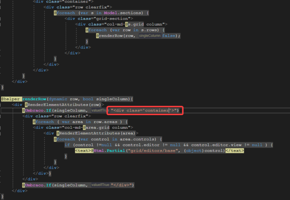The image size is (290, 200).
Task: Click the 'if' keyword of the control null check
Action: 67,145
